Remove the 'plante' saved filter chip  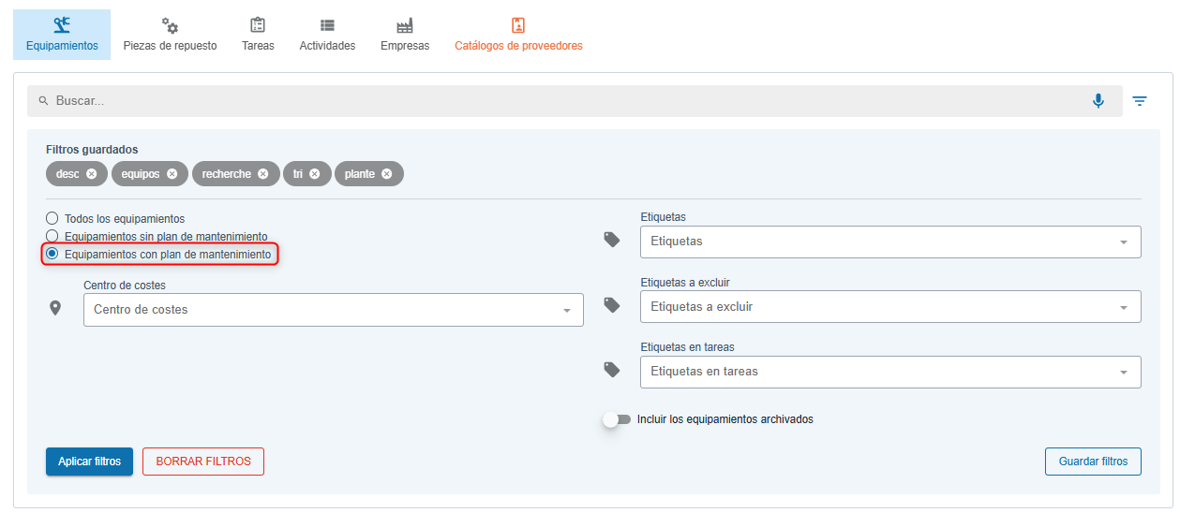pos(387,174)
